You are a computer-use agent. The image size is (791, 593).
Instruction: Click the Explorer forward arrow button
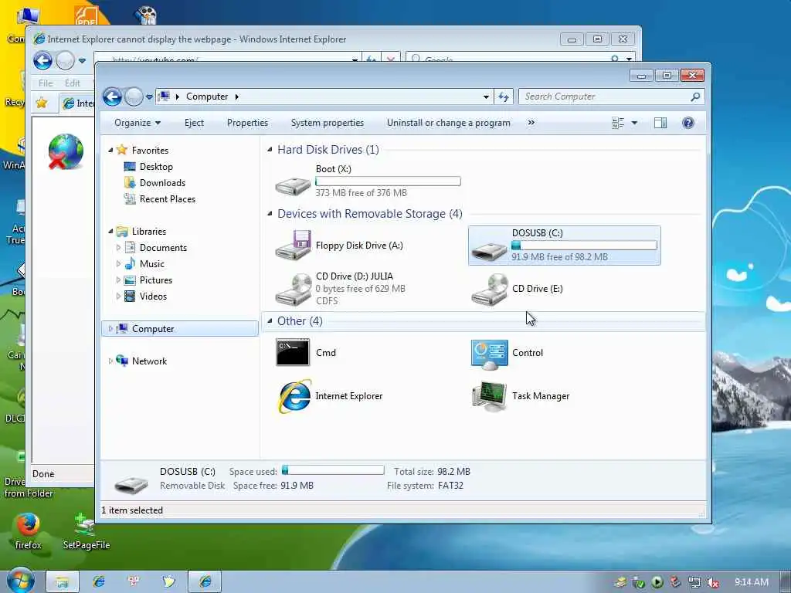click(134, 97)
